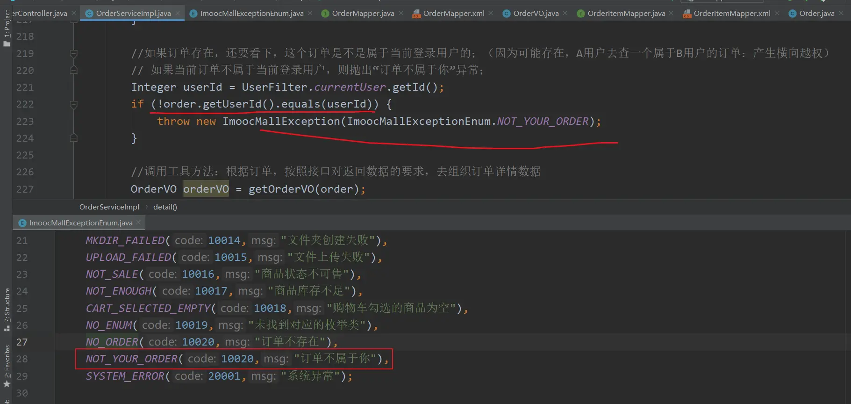Open the Structure tool window
This screenshot has width=851, height=404.
(7, 310)
